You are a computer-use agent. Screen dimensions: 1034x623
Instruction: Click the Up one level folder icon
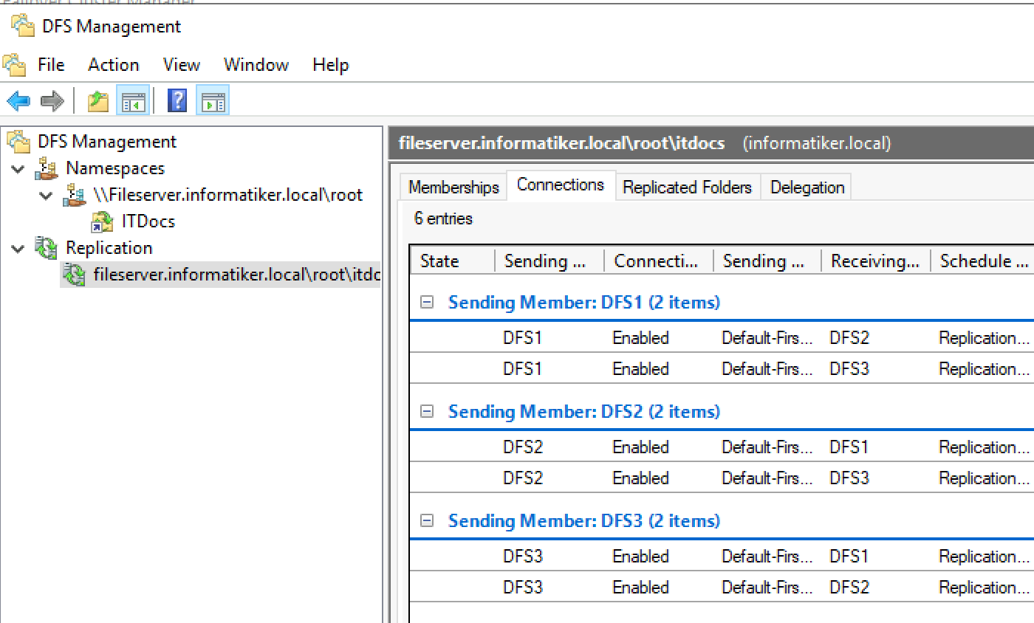coord(98,101)
